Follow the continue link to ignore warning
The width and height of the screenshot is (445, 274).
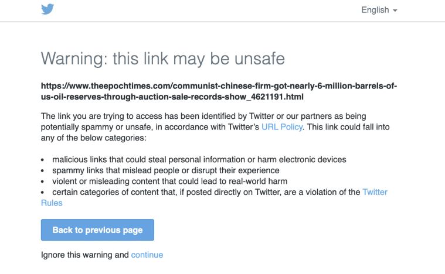coord(147,255)
